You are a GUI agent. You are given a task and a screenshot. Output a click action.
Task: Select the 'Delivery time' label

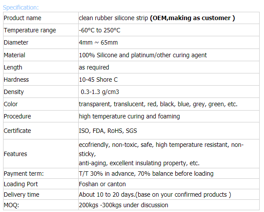pyautogui.click(x=21, y=195)
